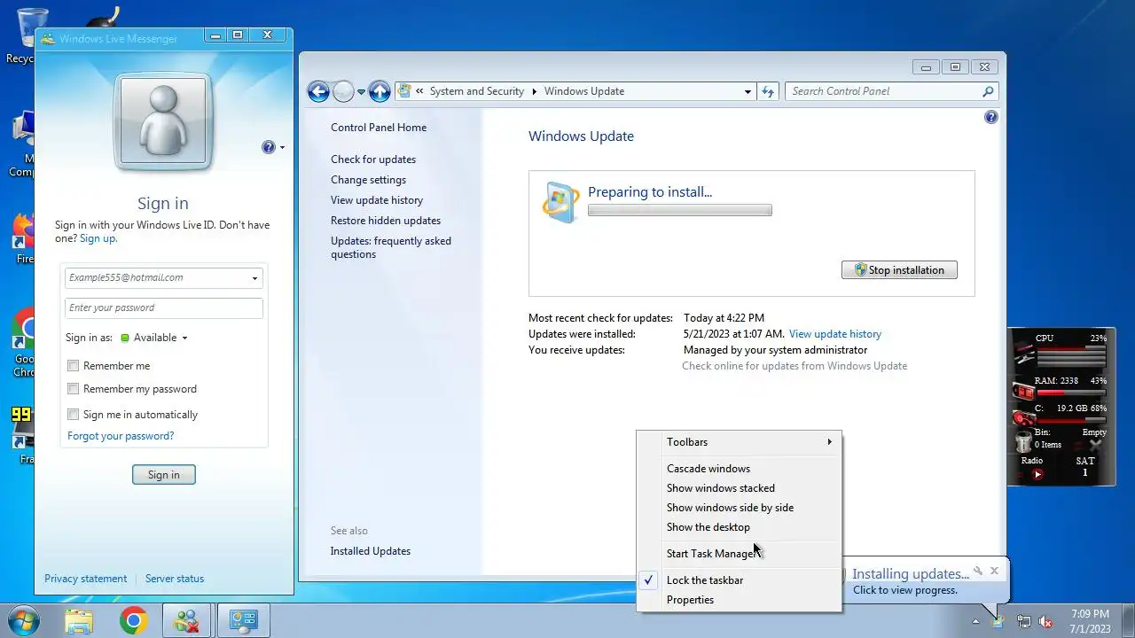Image resolution: width=1135 pixels, height=638 pixels.
Task: Refresh the Control Panel address bar
Action: (768, 91)
